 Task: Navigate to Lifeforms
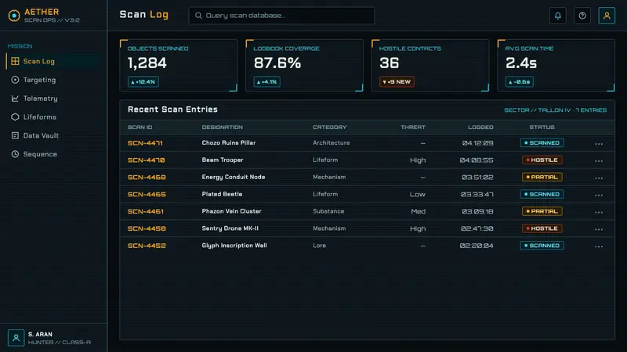54,117
